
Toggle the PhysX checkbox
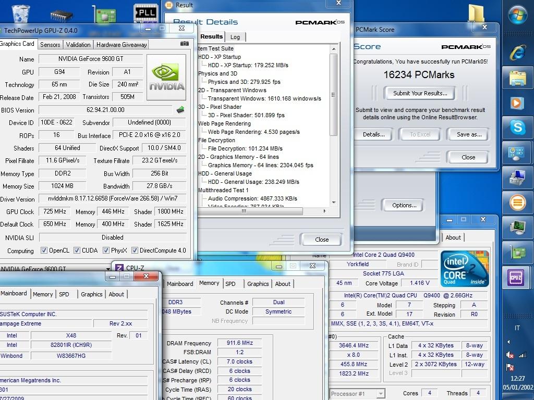coord(106,251)
